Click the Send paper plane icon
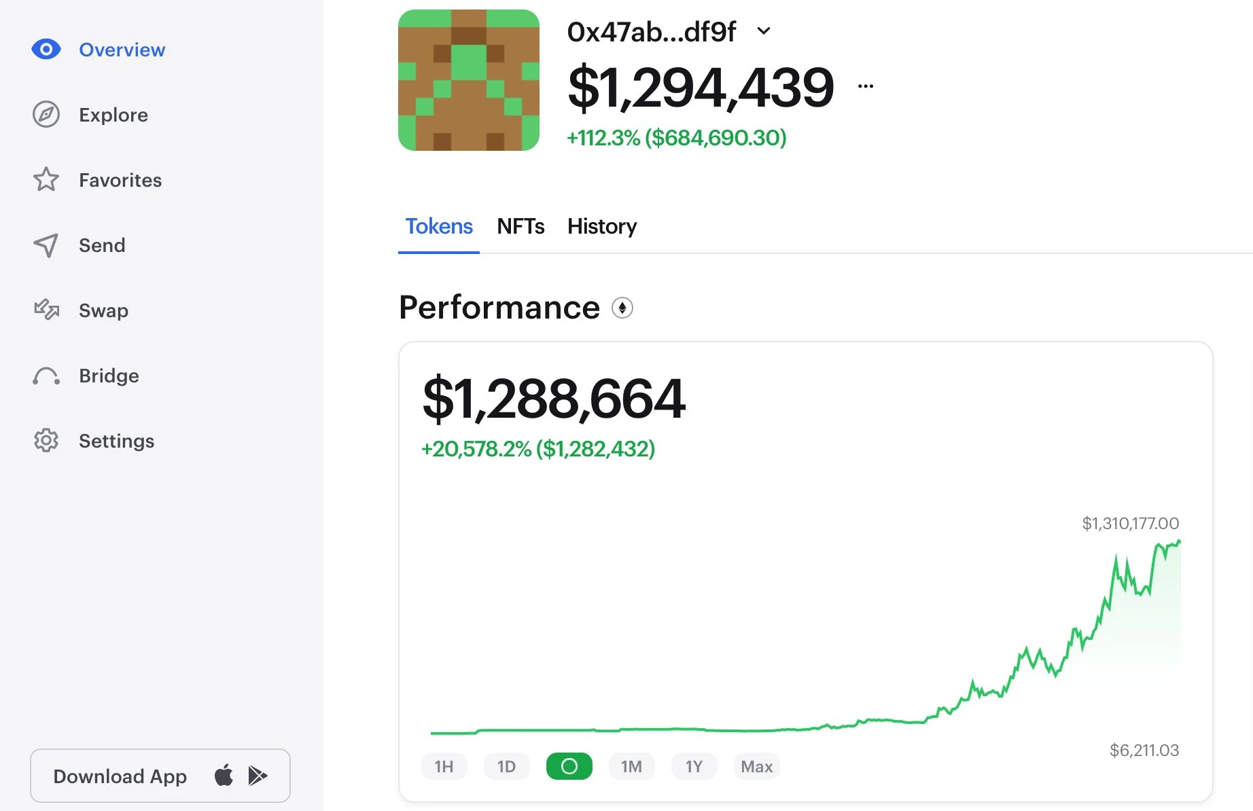Screen dimensions: 1253x811 click(x=46, y=245)
